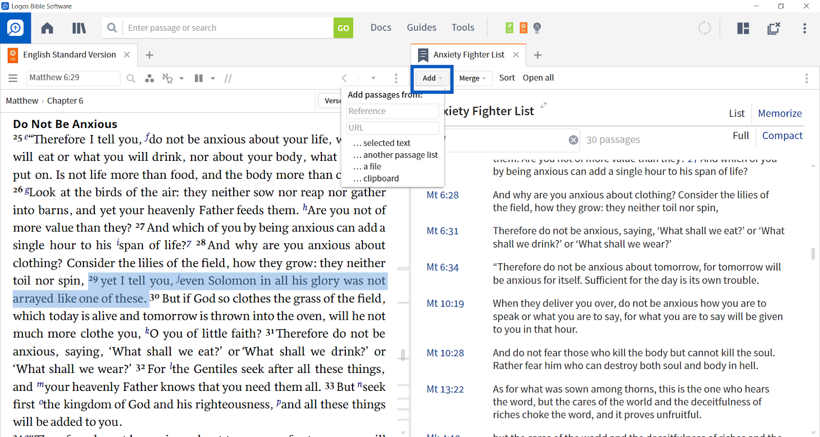Open the Layouts icon
820x437 pixels.
tap(743, 28)
